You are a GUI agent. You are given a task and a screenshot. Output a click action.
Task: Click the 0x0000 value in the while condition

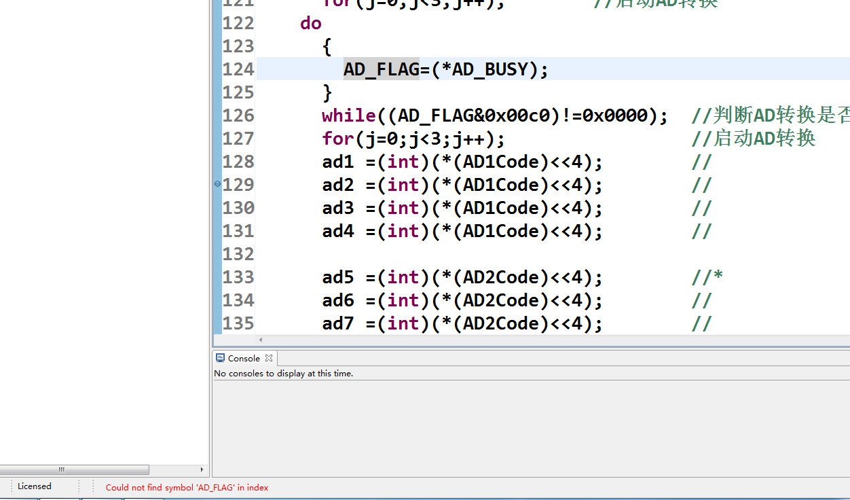pyautogui.click(x=615, y=115)
